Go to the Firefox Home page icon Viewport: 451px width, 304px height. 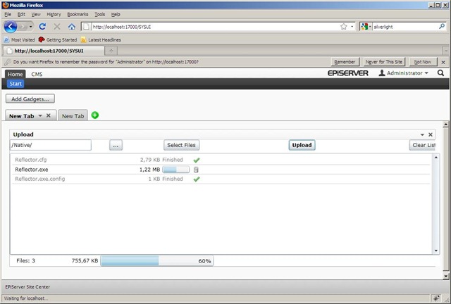72,27
